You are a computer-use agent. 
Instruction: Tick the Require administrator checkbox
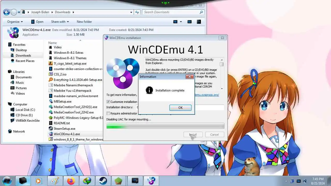[x=108, y=113]
